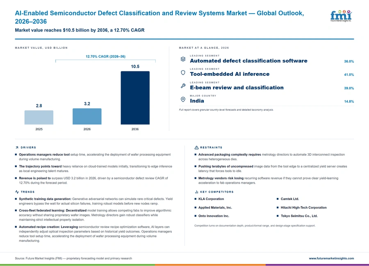Viewport: 369px width, 266px height.
Task: Select the 2026 bar in the chart
Action: click(87, 116)
